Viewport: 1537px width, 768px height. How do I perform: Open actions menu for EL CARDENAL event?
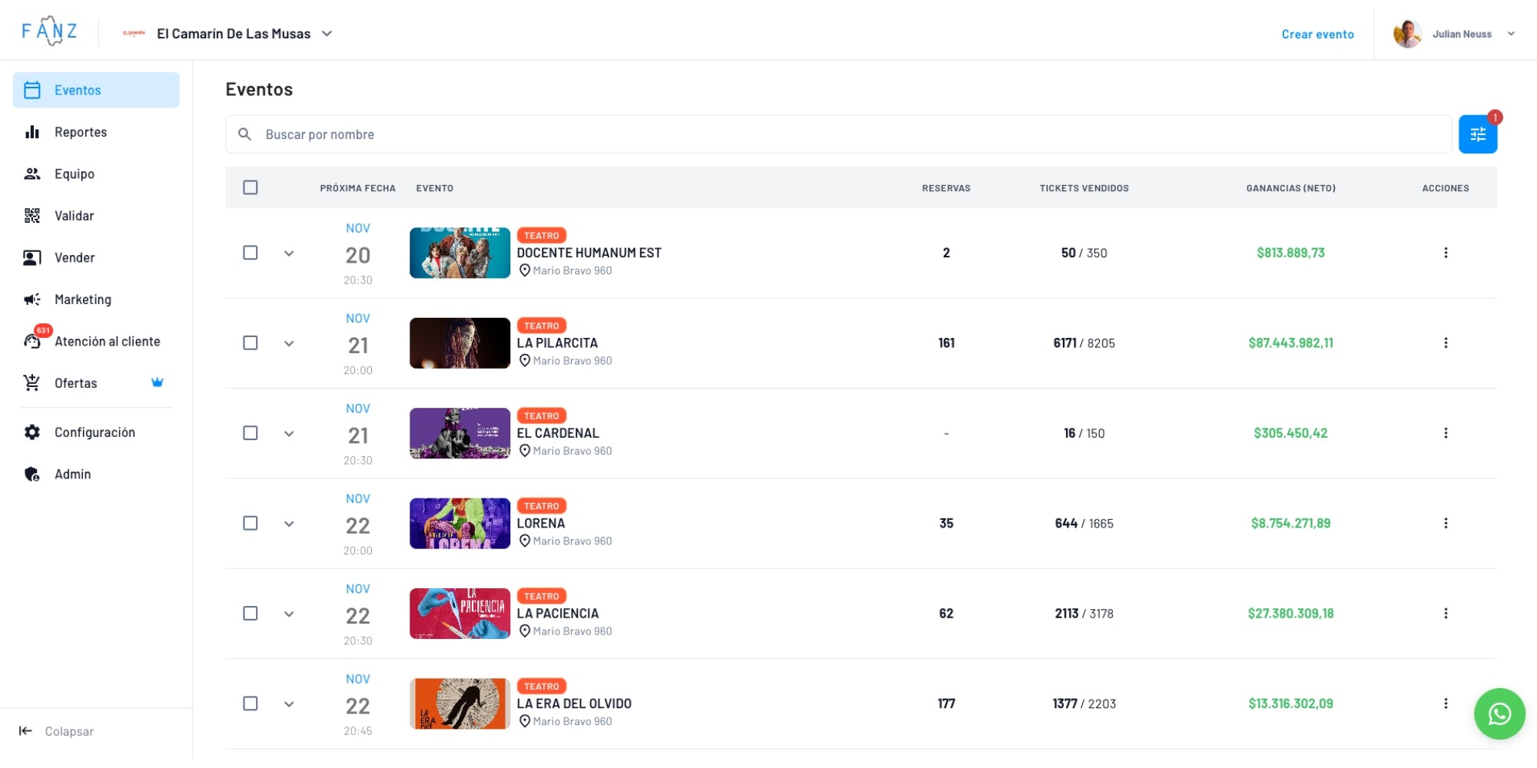(x=1446, y=432)
